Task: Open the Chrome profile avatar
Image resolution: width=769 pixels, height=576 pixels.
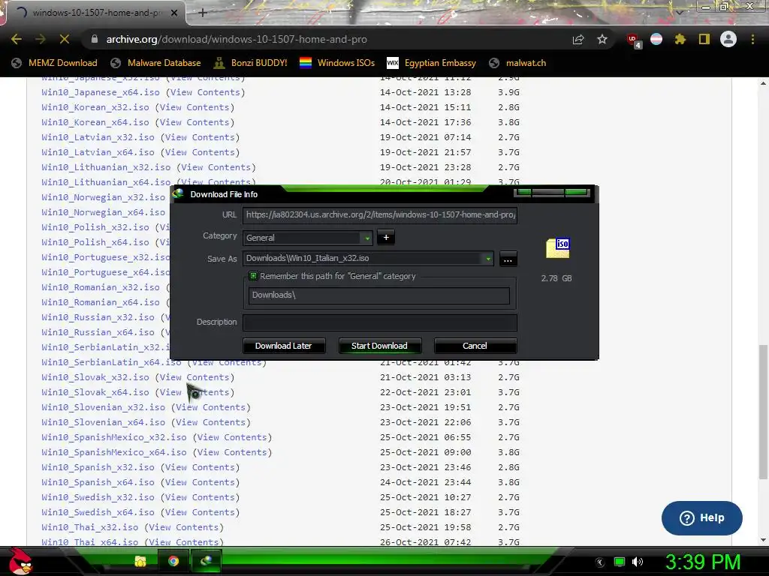Action: pyautogui.click(x=728, y=39)
